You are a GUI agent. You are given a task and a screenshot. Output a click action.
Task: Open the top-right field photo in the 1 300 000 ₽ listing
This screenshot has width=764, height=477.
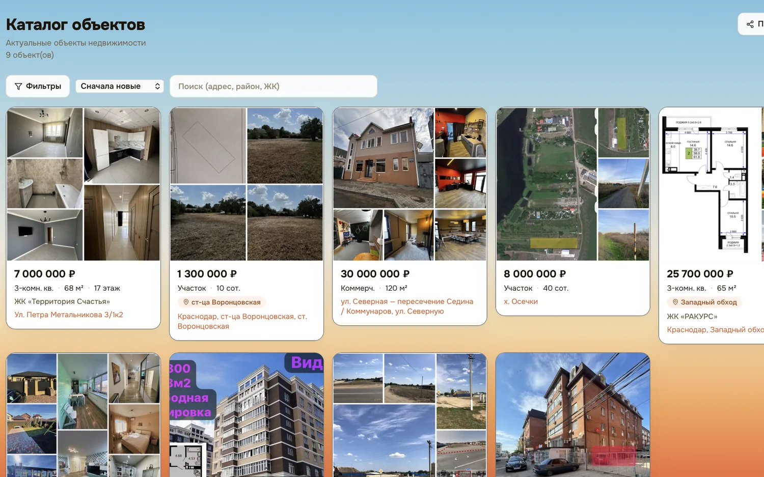285,146
